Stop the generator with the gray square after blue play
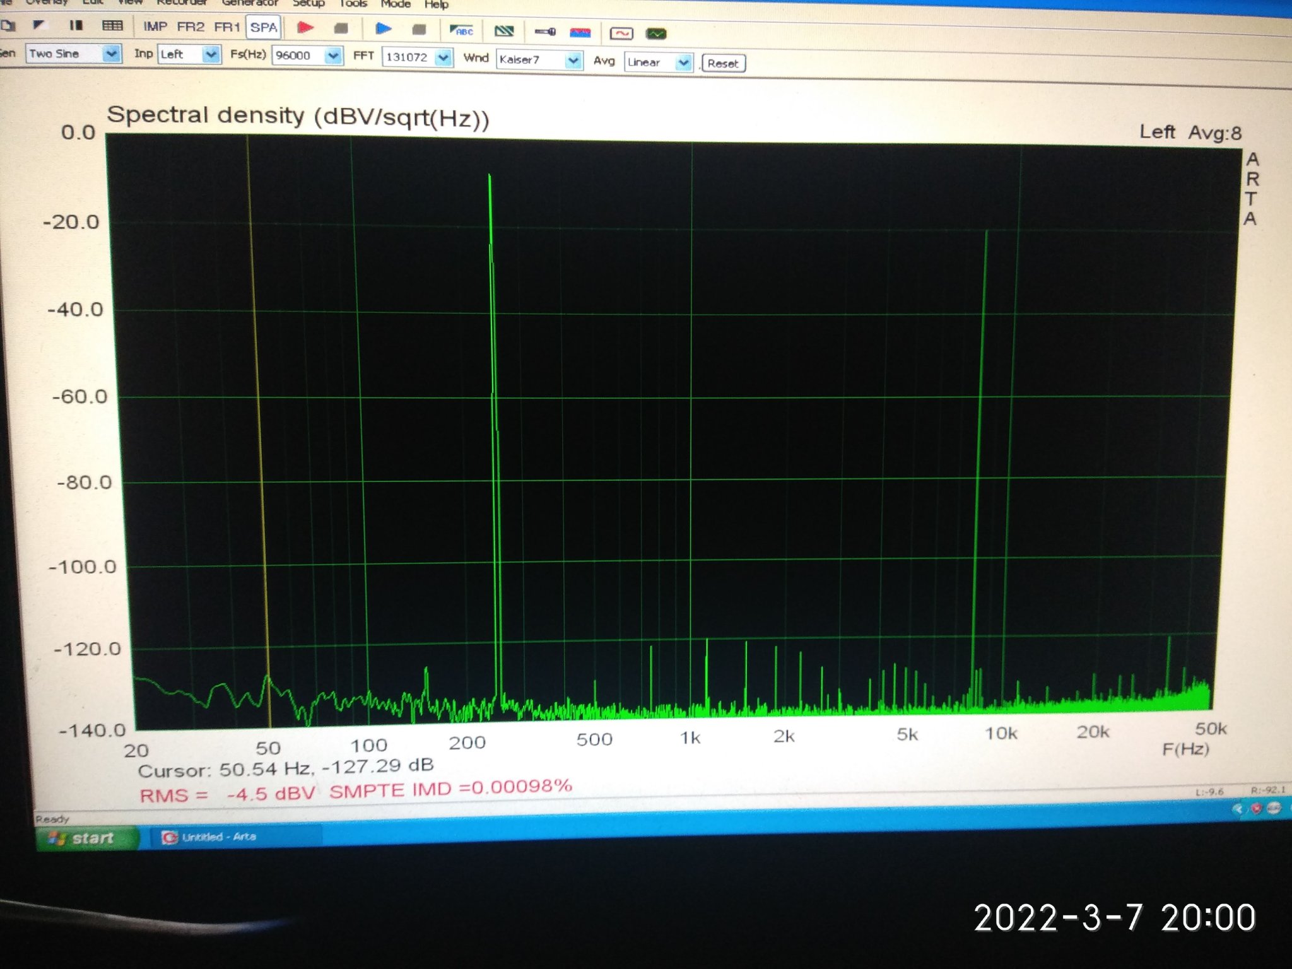The height and width of the screenshot is (969, 1292). click(419, 30)
